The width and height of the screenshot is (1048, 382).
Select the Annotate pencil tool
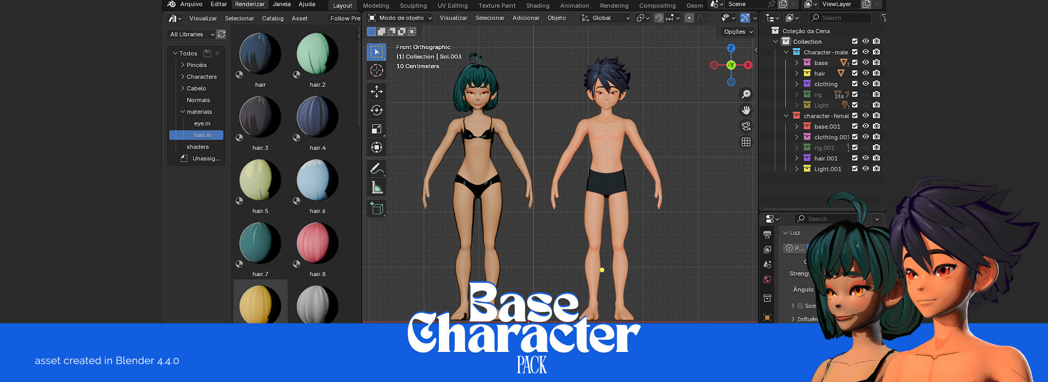point(377,169)
